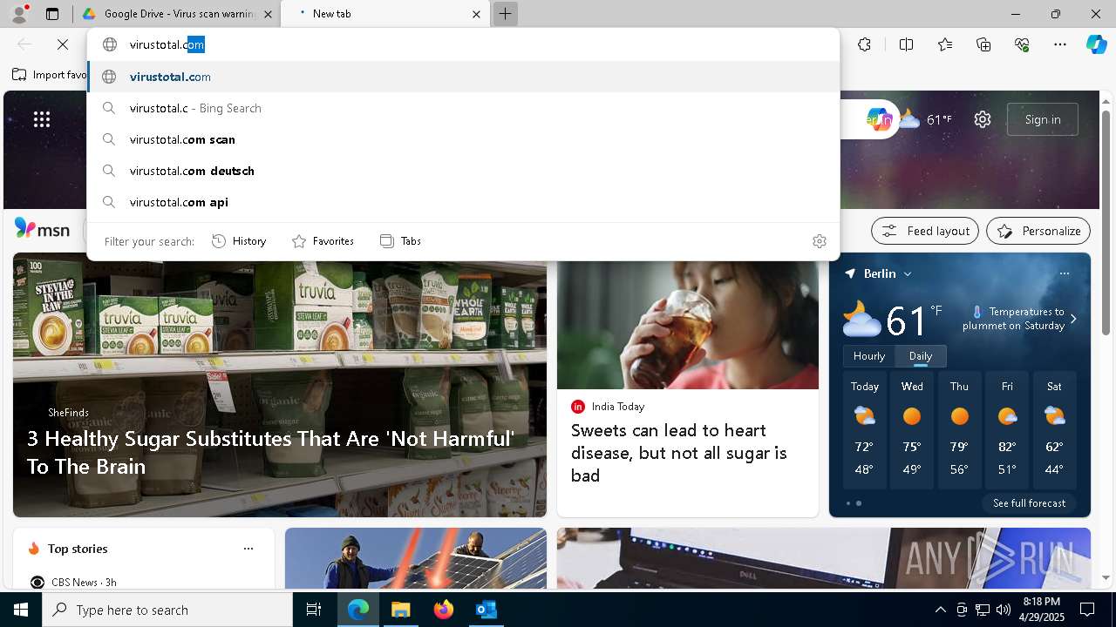
Task: Open MSN app launcher grid icon
Action: click(x=42, y=119)
